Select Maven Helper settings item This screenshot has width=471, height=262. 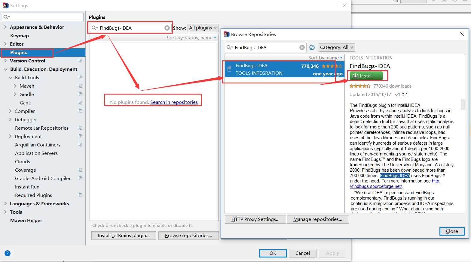pyautogui.click(x=26, y=220)
